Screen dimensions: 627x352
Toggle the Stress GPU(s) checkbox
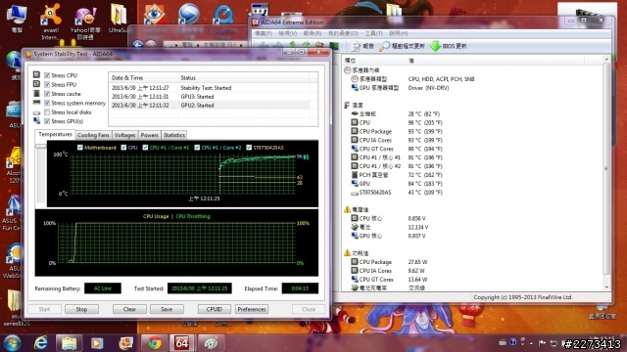[47, 121]
